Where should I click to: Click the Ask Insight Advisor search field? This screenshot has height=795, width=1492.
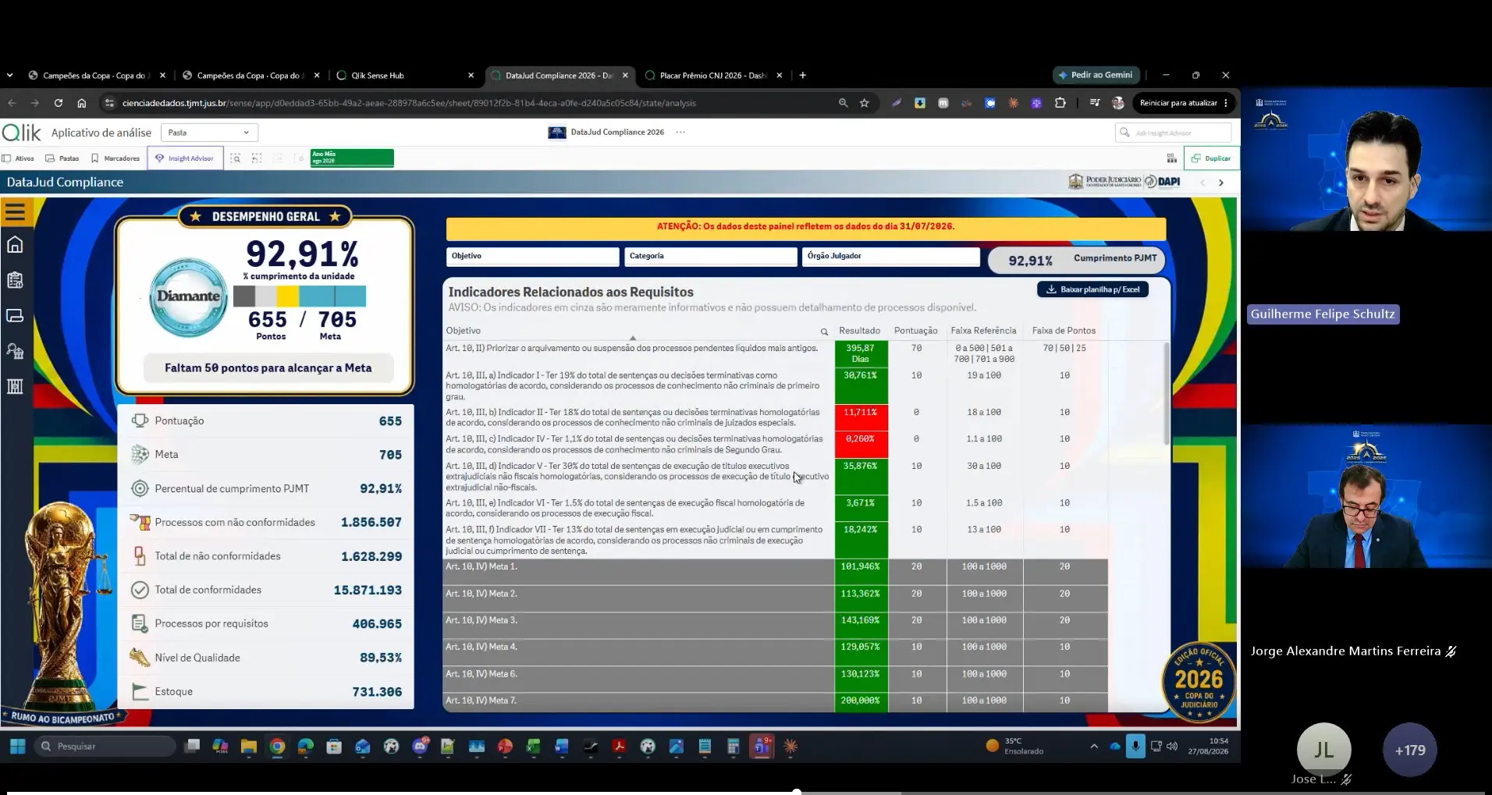1173,133
